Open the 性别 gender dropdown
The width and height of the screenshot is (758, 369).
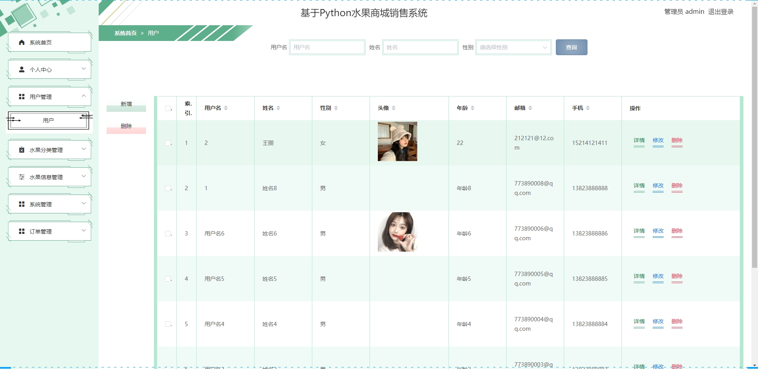[x=514, y=47]
